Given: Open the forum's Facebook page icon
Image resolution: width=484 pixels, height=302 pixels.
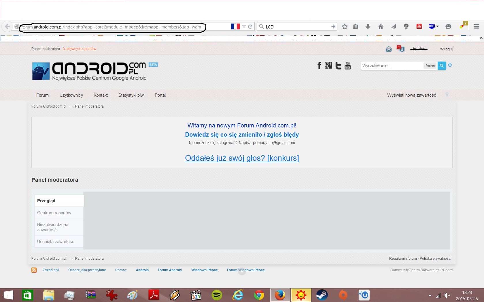Looking at the screenshot, I should pyautogui.click(x=319, y=66).
